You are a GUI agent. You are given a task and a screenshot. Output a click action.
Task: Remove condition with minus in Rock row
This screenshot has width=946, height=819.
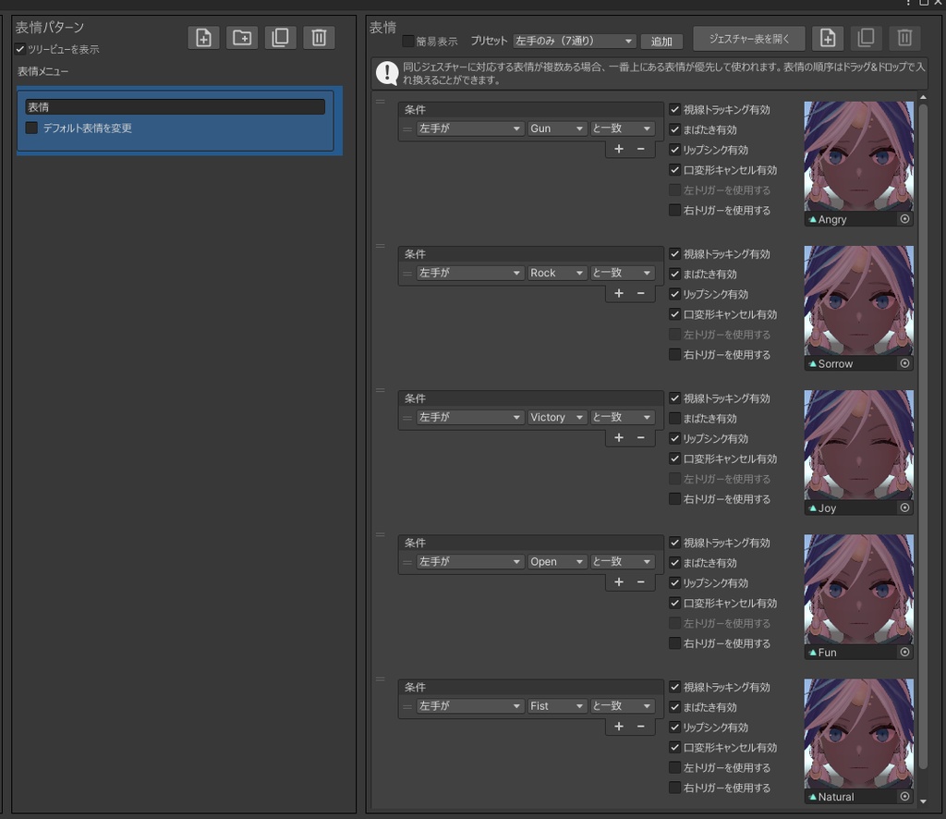click(641, 293)
